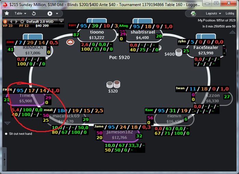Click the 'varr' HUD label on tioono

[x=72, y=25]
